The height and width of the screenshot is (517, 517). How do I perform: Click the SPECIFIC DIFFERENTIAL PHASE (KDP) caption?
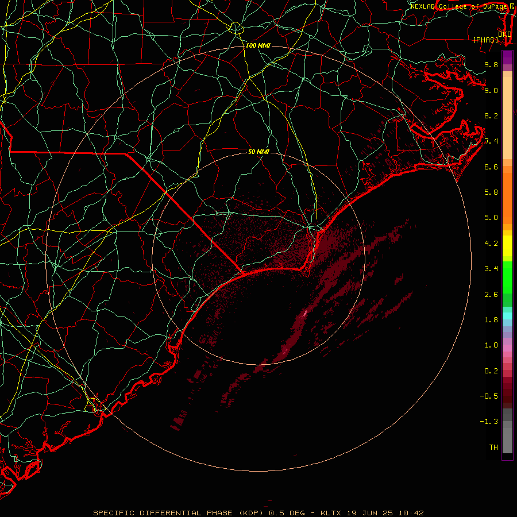pos(180,513)
